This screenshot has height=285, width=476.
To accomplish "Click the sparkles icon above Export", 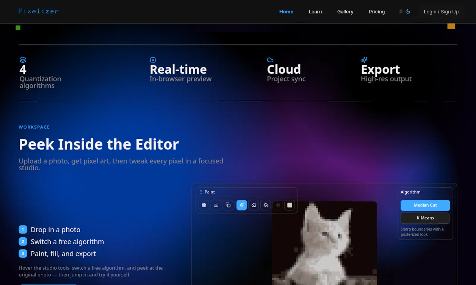I will tap(364, 60).
